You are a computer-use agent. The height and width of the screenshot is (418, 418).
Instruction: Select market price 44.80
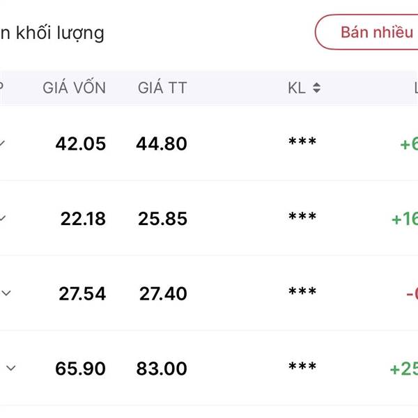click(162, 144)
